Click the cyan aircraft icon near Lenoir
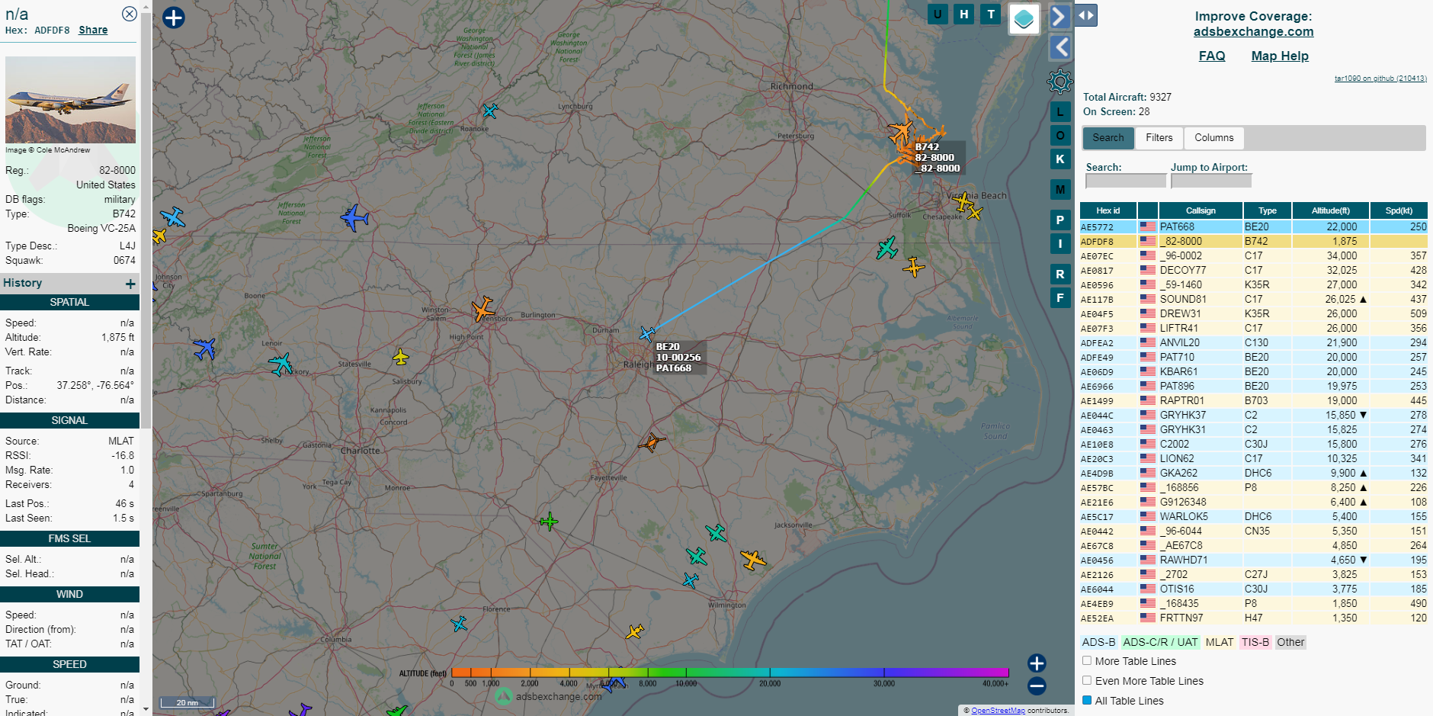Image resolution: width=1433 pixels, height=716 pixels. click(x=281, y=364)
